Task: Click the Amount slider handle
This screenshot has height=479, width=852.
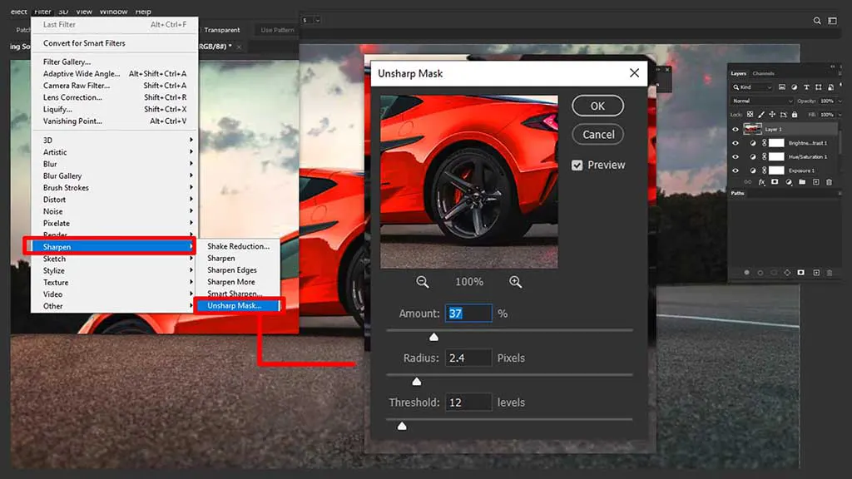Action: tap(433, 338)
